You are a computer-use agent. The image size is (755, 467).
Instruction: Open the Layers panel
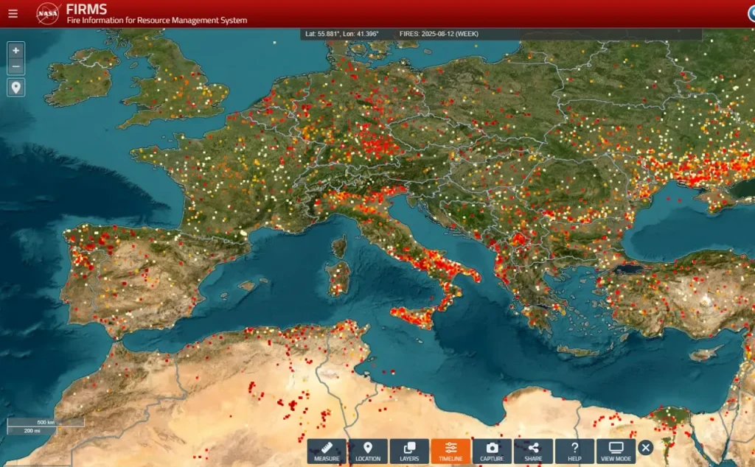[x=409, y=451]
